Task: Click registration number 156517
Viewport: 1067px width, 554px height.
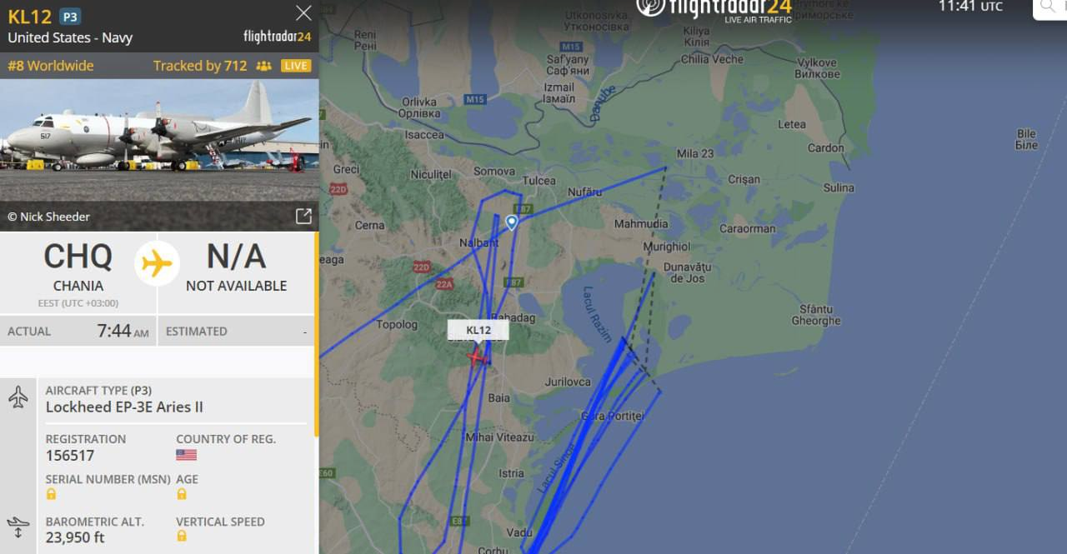Action: [x=70, y=456]
